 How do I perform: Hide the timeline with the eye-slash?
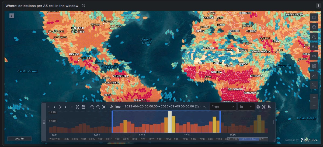click(270, 107)
